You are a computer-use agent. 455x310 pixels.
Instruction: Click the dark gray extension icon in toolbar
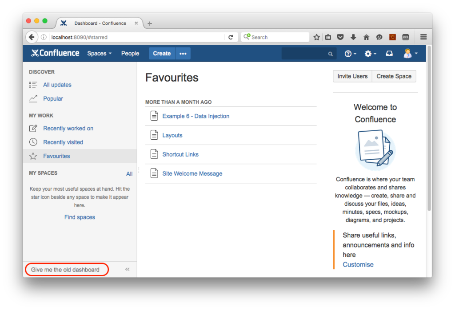[x=405, y=37]
